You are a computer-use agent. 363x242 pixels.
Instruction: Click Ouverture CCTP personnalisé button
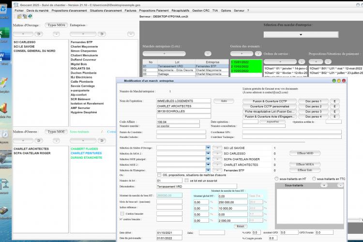coord(270,106)
